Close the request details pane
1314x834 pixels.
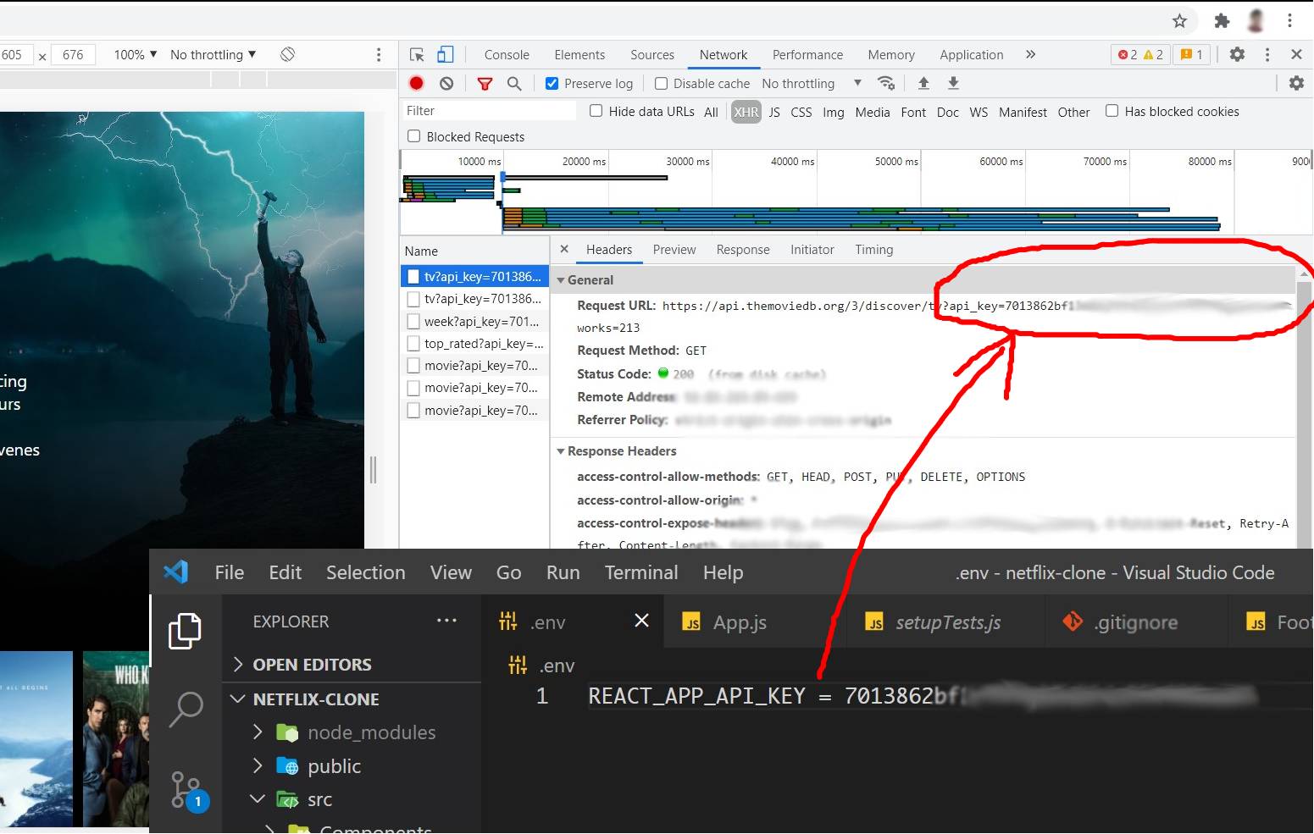click(x=564, y=249)
